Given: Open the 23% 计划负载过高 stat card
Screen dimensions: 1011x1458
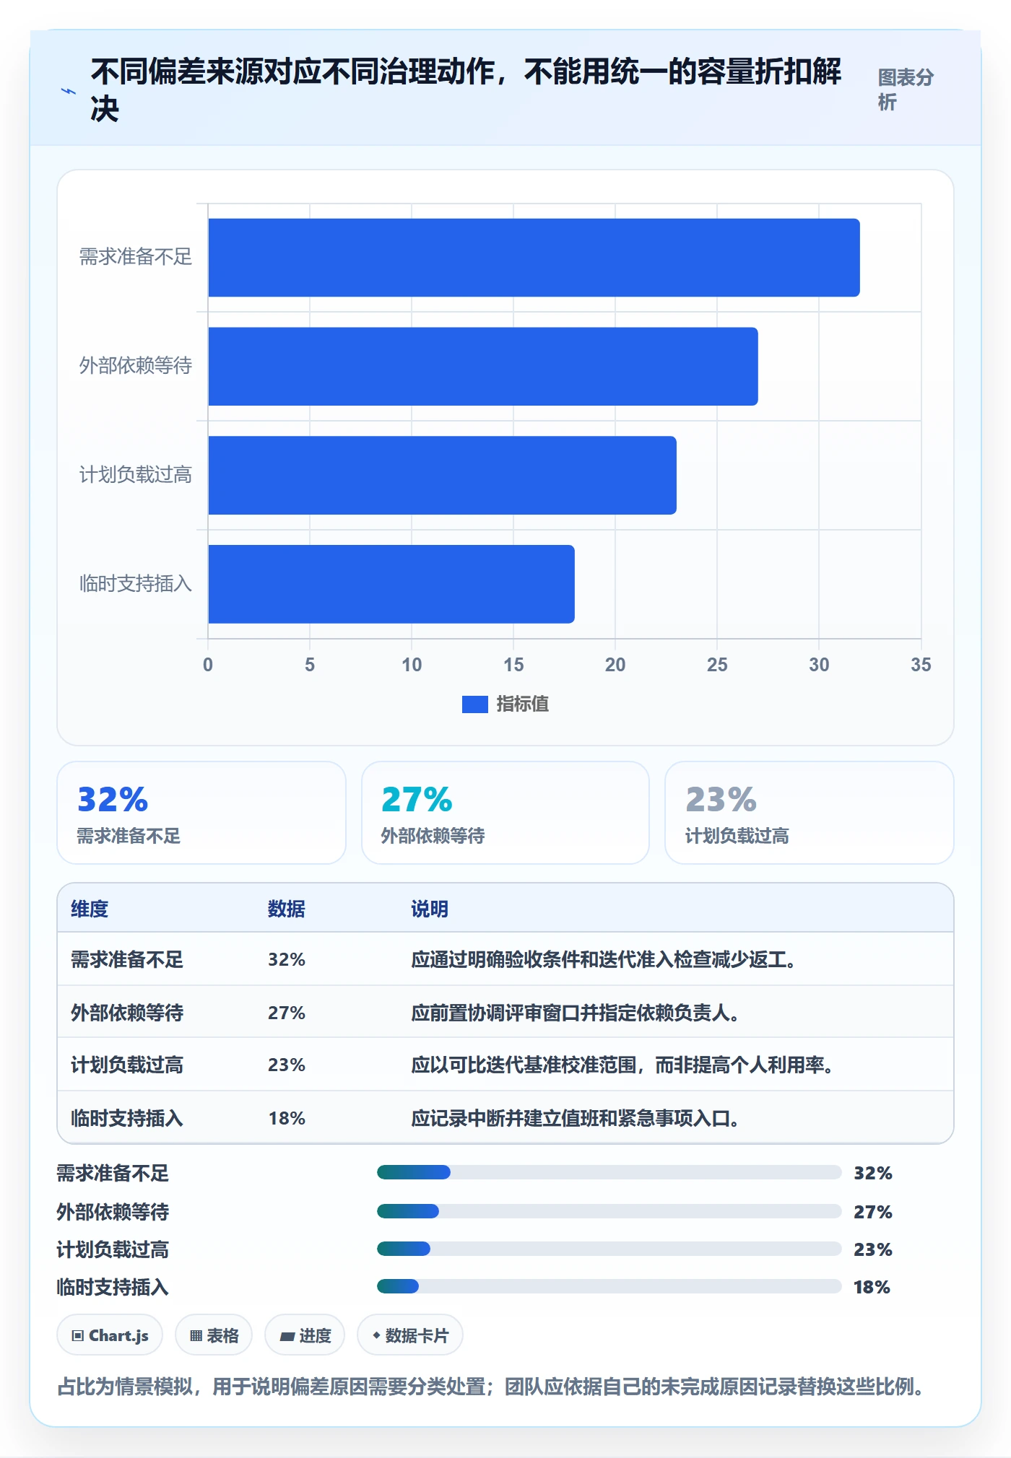Looking at the screenshot, I should click(x=810, y=813).
